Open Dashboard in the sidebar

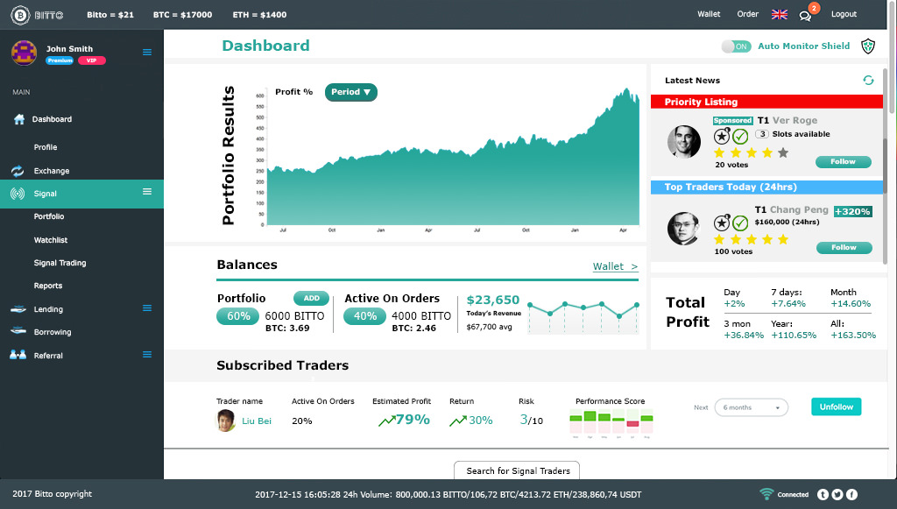click(x=52, y=119)
